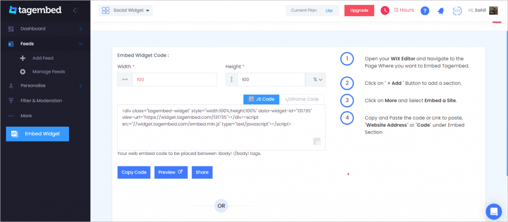This screenshot has height=222, width=508.
Task: Click the Manage Feeds gear icon
Action: coord(23,72)
